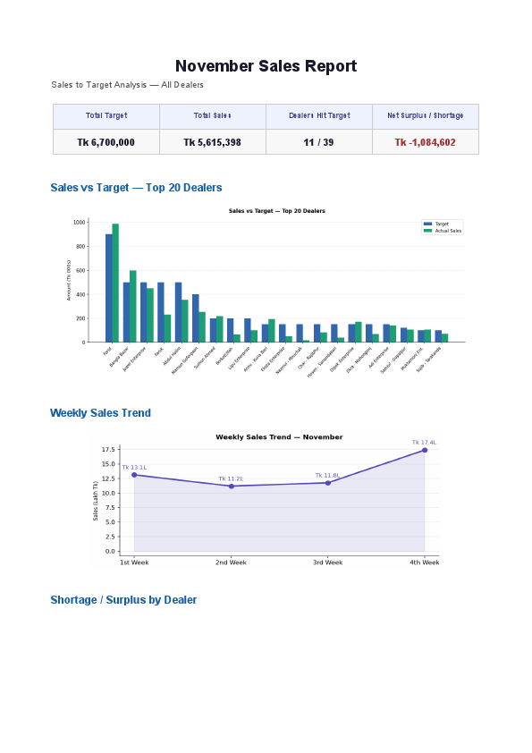Click the Adi Enterprise dealer label
Image resolution: width=532 pixels, height=753 pixels.
(379, 358)
